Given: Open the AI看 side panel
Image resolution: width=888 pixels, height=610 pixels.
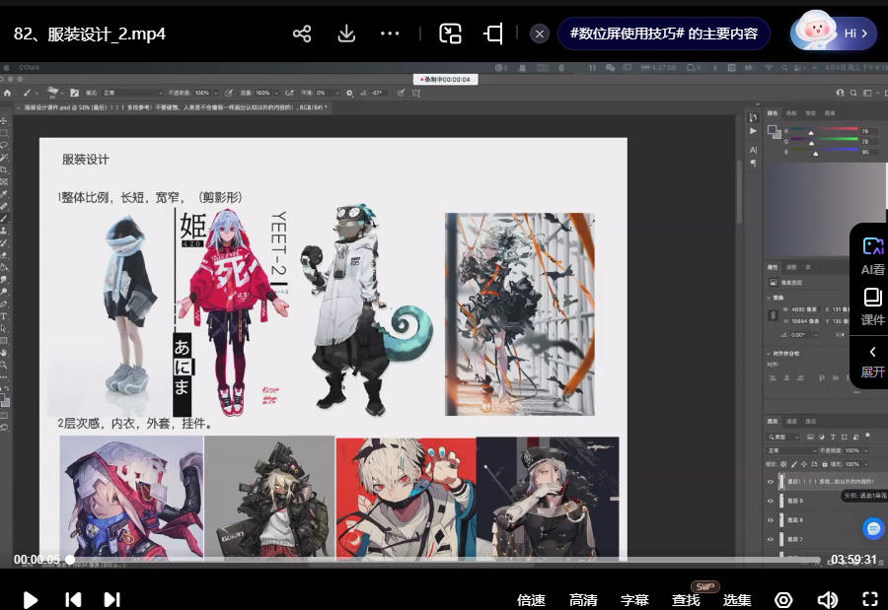Looking at the screenshot, I should click(872, 255).
